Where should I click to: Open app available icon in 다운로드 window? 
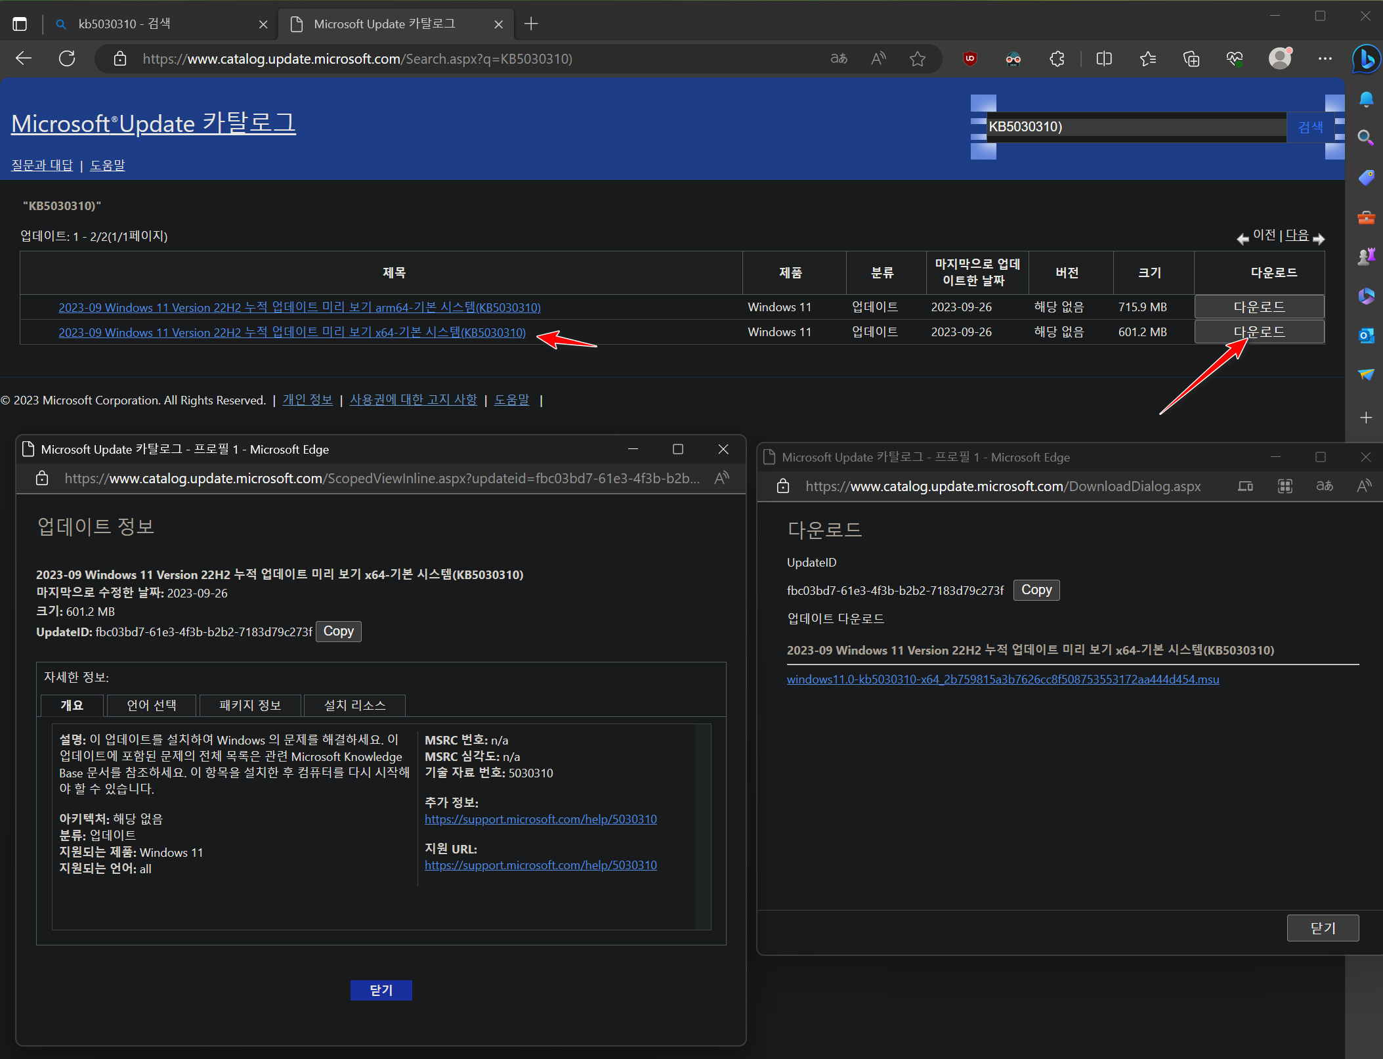[1245, 486]
